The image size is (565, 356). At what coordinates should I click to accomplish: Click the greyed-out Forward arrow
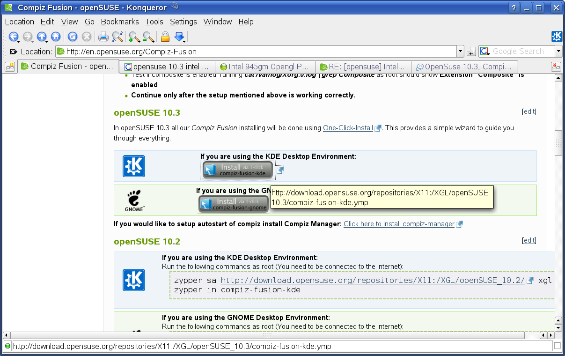(x=27, y=37)
